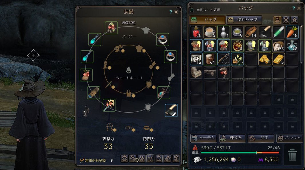The image size is (305, 170).
Task: Click the red potion with count 20
Action: [196, 32]
